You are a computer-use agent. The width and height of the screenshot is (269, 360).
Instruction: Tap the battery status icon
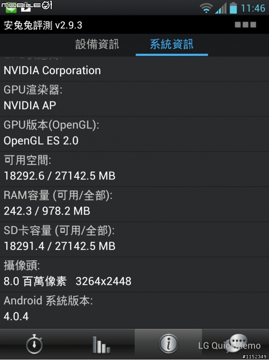click(233, 8)
